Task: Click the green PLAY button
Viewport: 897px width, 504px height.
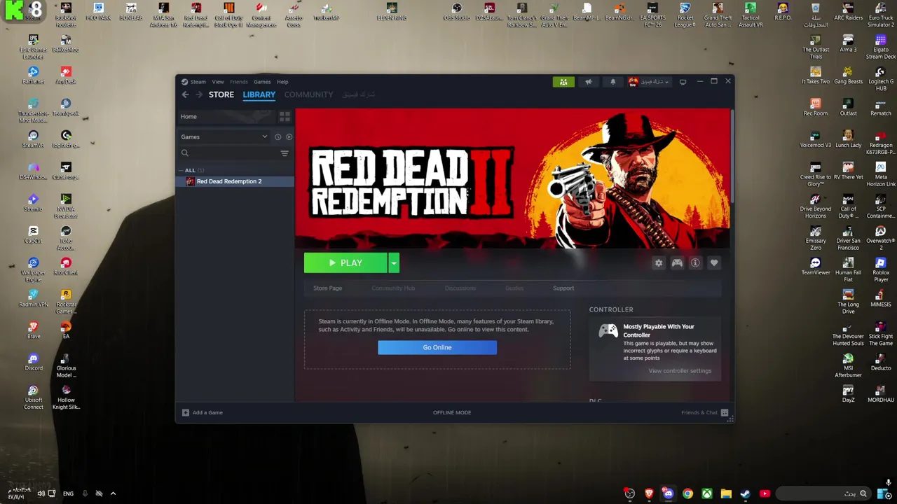Action: (345, 263)
